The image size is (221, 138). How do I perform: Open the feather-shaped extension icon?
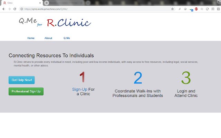180,9
